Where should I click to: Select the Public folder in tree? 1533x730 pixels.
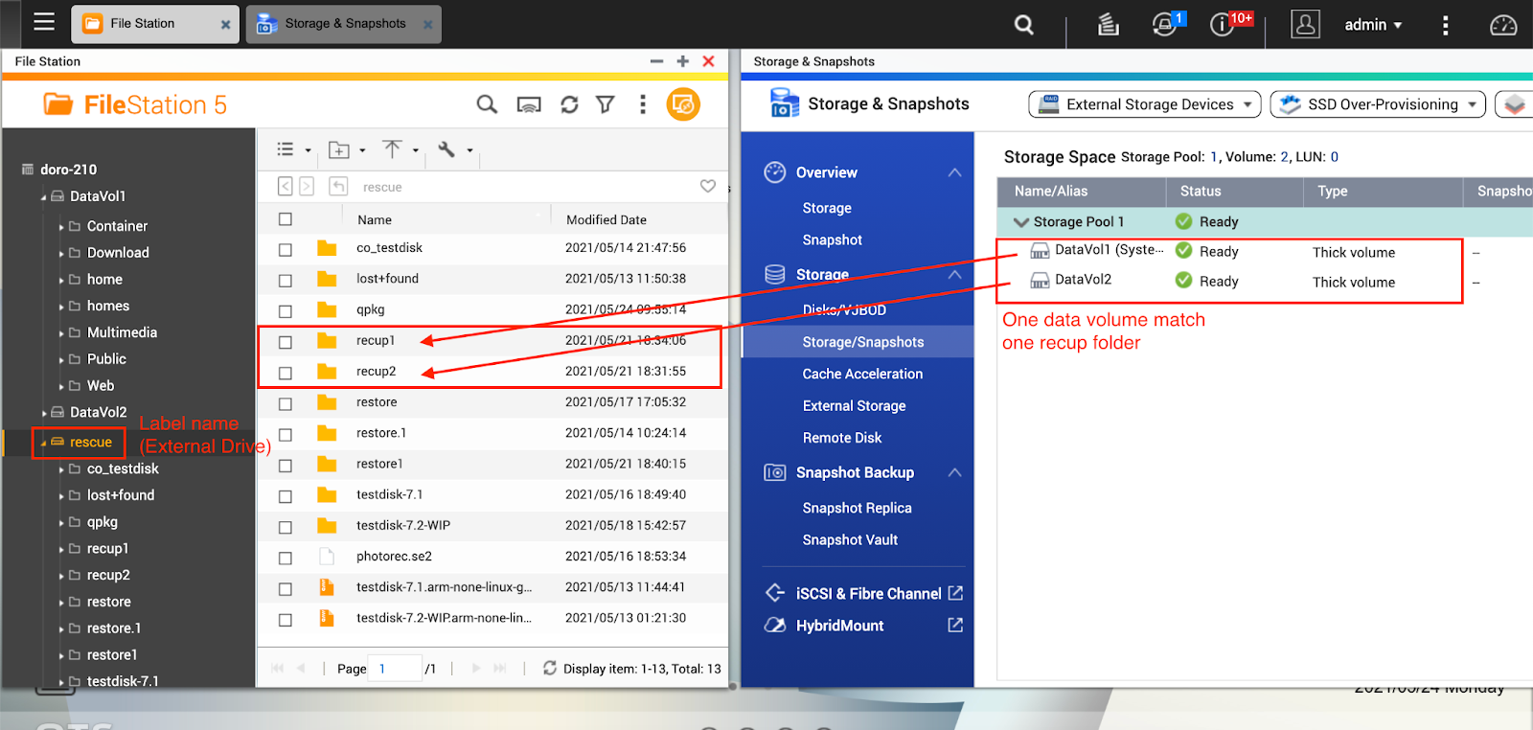pyautogui.click(x=106, y=359)
